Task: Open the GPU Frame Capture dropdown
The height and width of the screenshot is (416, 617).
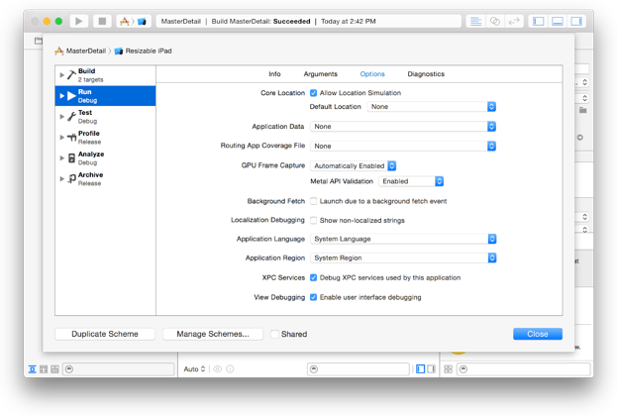Action: coord(353,165)
